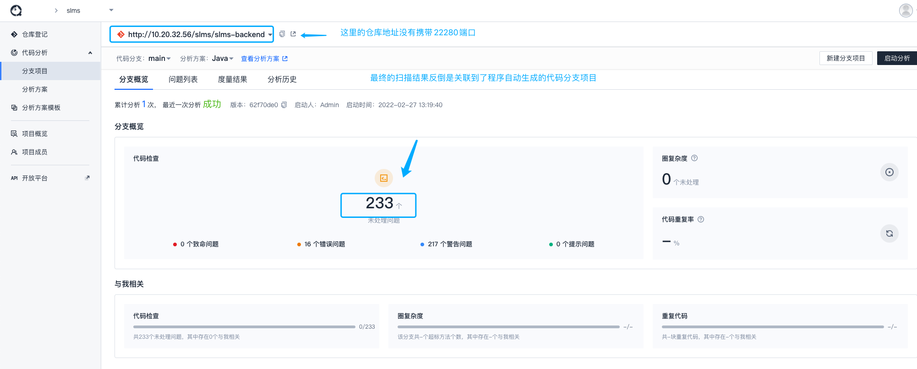Click the 成功 analysis status text
The width and height of the screenshot is (917, 369).
click(x=212, y=104)
